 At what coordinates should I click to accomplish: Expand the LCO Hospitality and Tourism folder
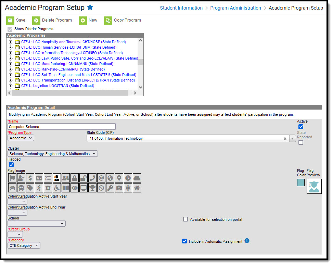pyautogui.click(x=10, y=42)
